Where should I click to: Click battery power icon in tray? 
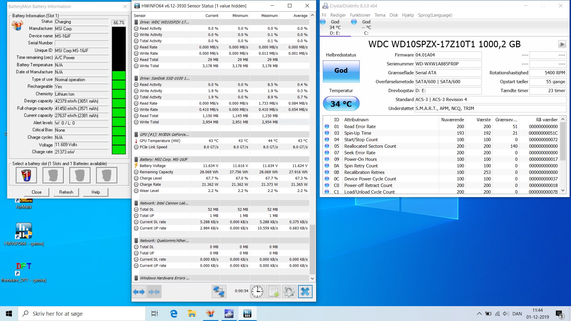488,314
